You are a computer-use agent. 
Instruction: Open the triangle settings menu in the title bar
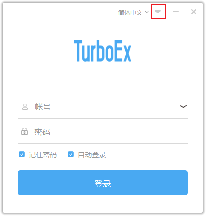pos(158,12)
